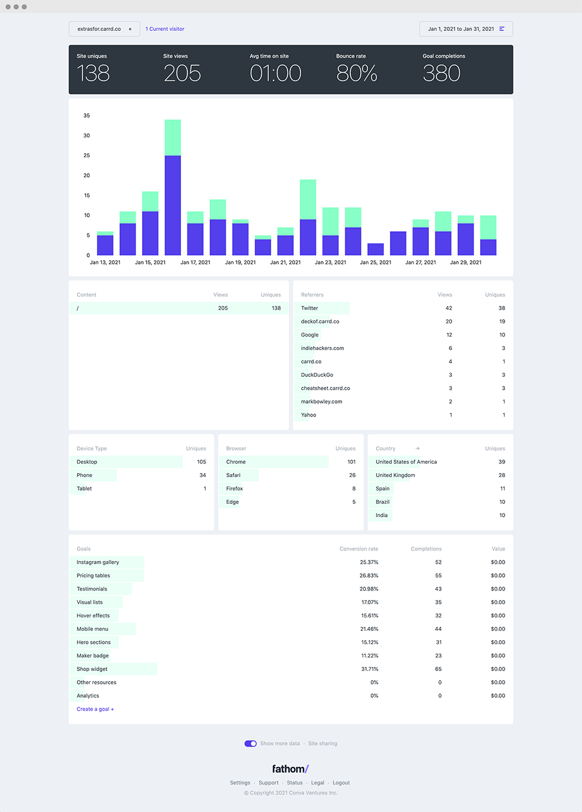
Task: Select the Brazil country row
Action: pyautogui.click(x=441, y=502)
